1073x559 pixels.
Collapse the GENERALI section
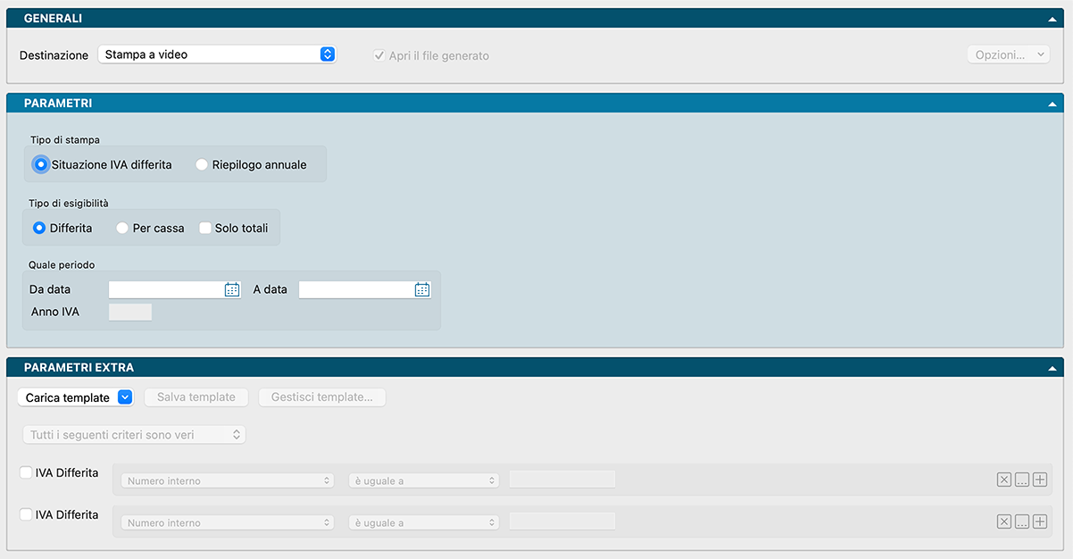(x=1053, y=20)
